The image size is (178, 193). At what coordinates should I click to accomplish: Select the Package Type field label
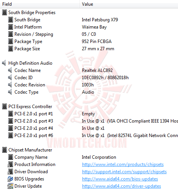28,41
